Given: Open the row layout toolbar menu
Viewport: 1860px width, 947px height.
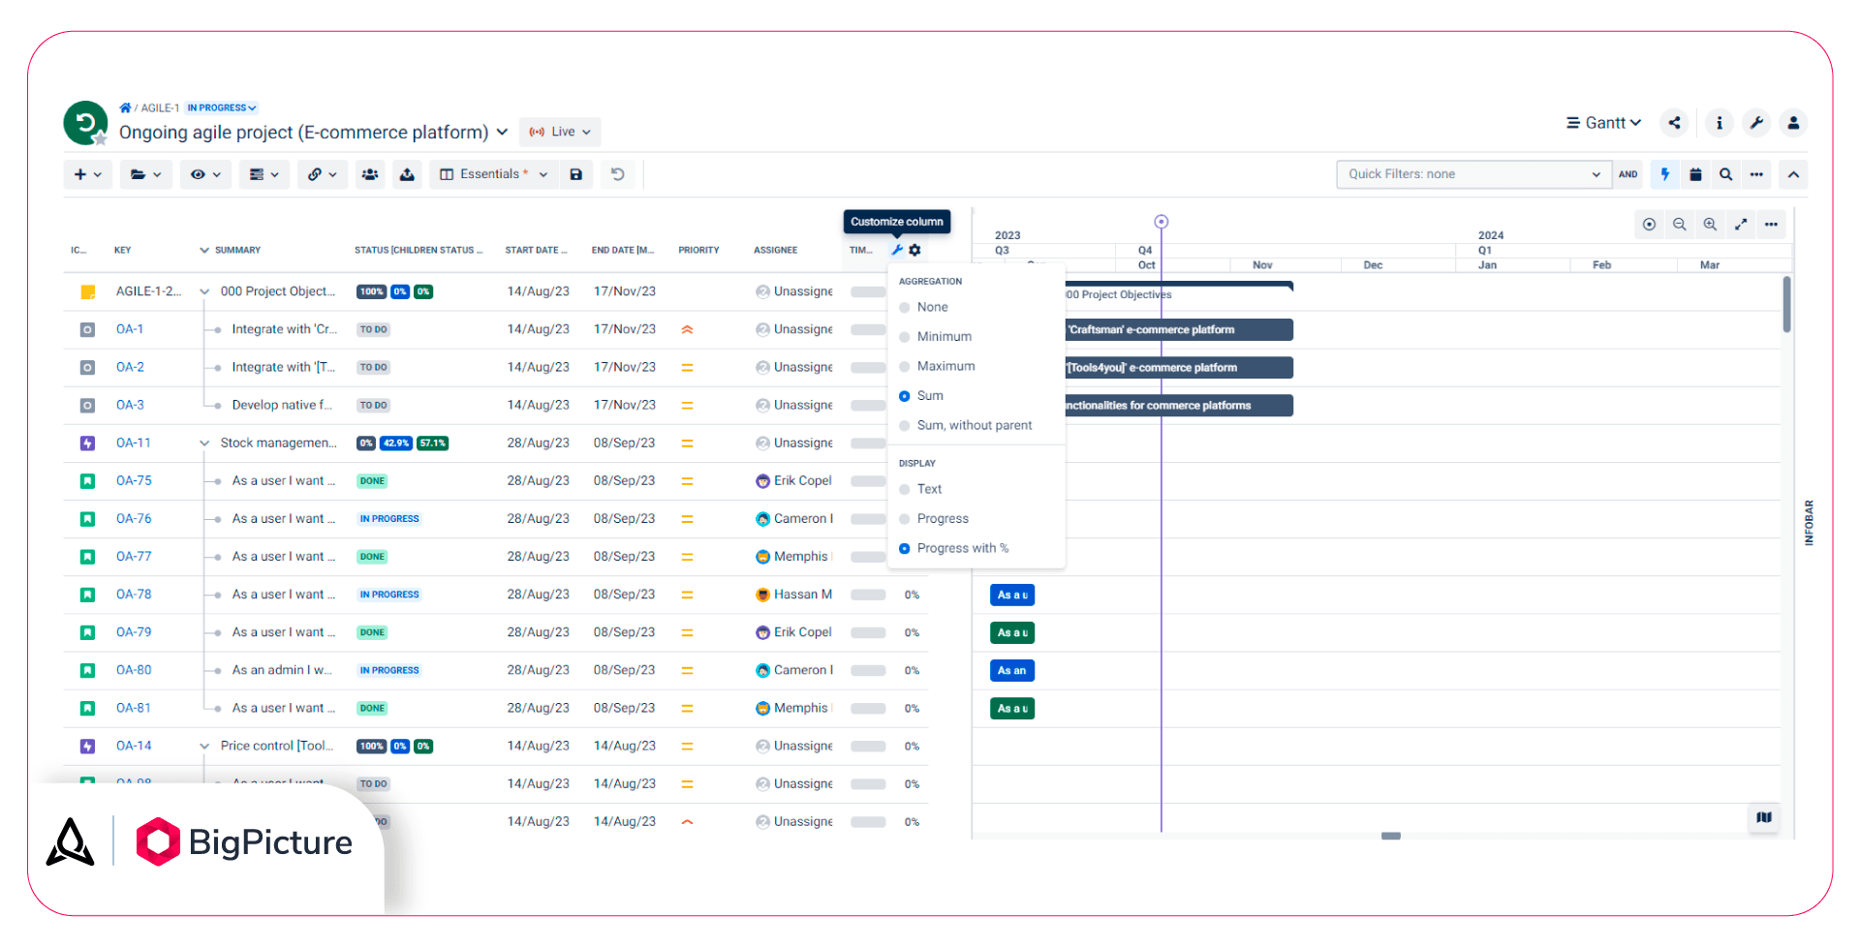Looking at the screenshot, I should [x=263, y=174].
